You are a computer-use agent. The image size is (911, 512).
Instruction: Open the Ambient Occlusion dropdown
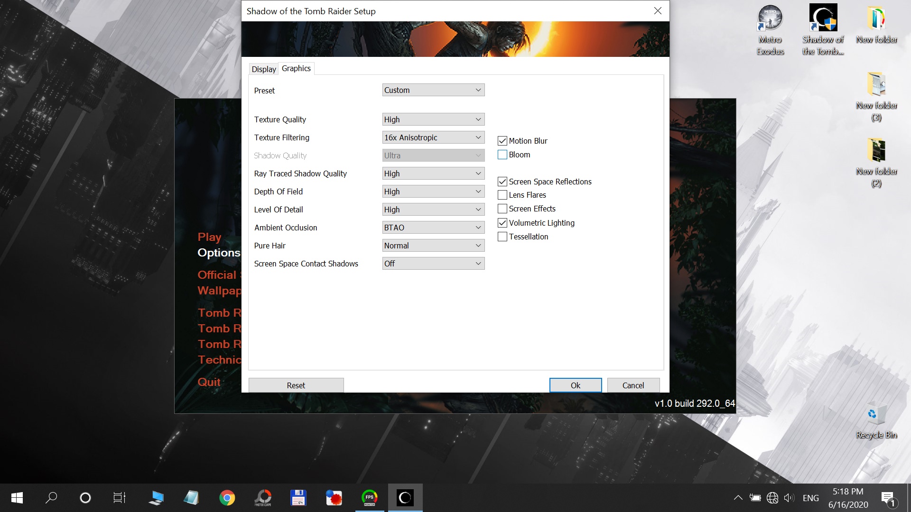(x=433, y=228)
